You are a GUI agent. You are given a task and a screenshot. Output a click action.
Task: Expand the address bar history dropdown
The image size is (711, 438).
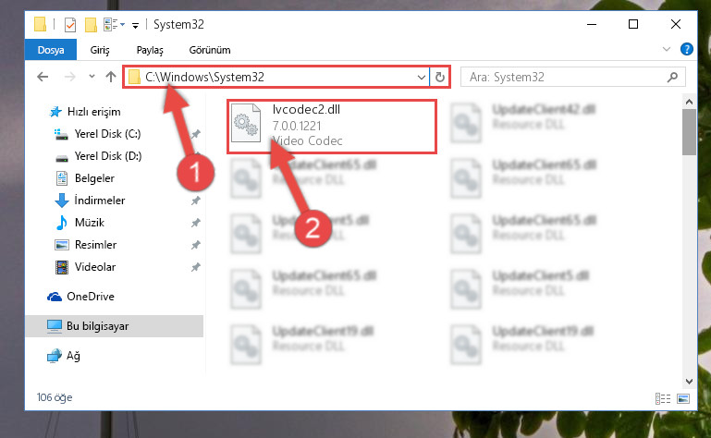[422, 77]
